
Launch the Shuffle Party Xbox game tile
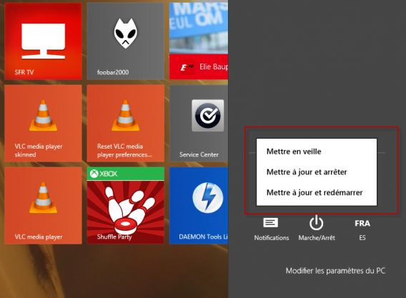126,206
